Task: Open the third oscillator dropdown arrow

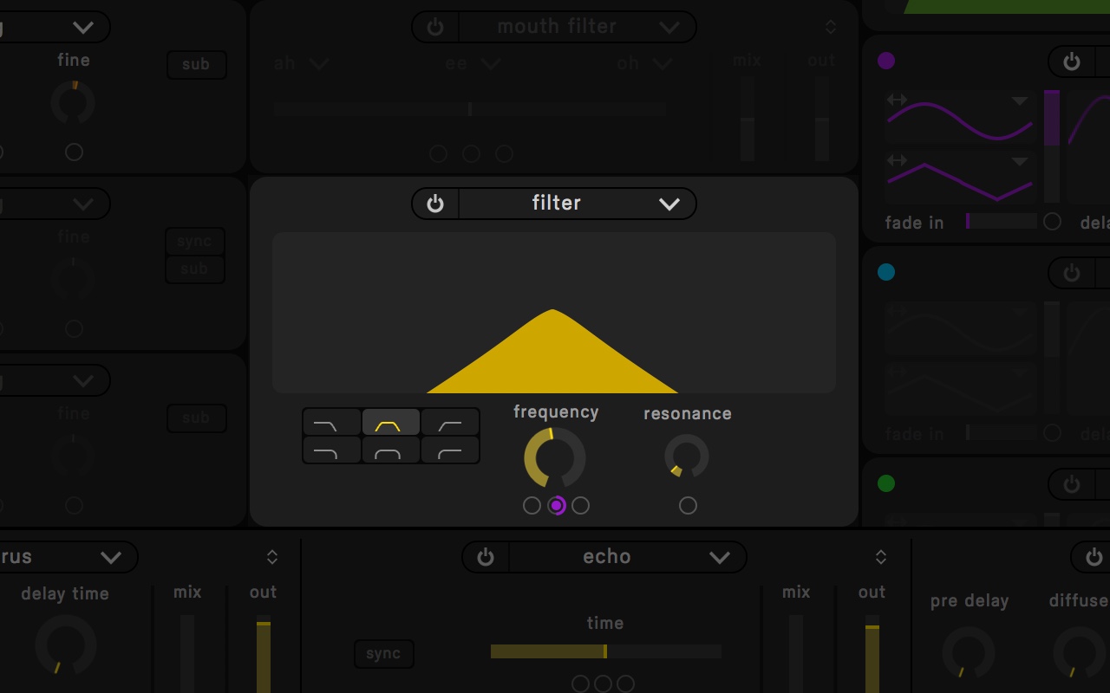Action: (83, 381)
